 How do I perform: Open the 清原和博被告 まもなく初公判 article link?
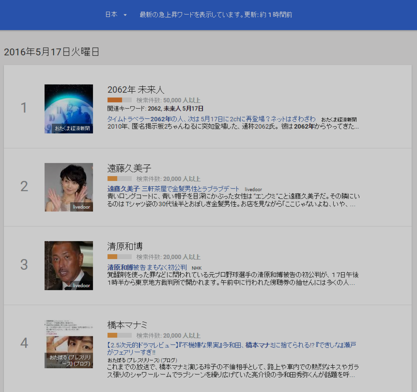[147, 267]
